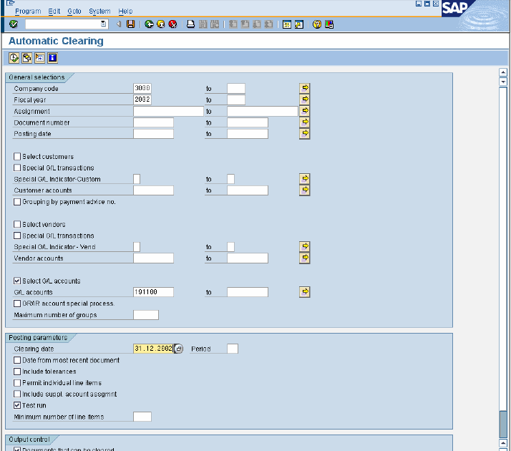Open multiple selection for Posting date
The image size is (511, 451).
[x=305, y=133]
